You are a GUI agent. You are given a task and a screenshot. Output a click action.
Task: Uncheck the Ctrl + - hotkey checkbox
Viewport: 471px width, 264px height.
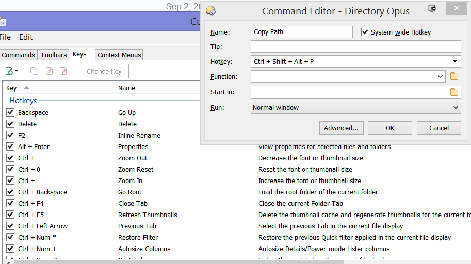pos(10,158)
